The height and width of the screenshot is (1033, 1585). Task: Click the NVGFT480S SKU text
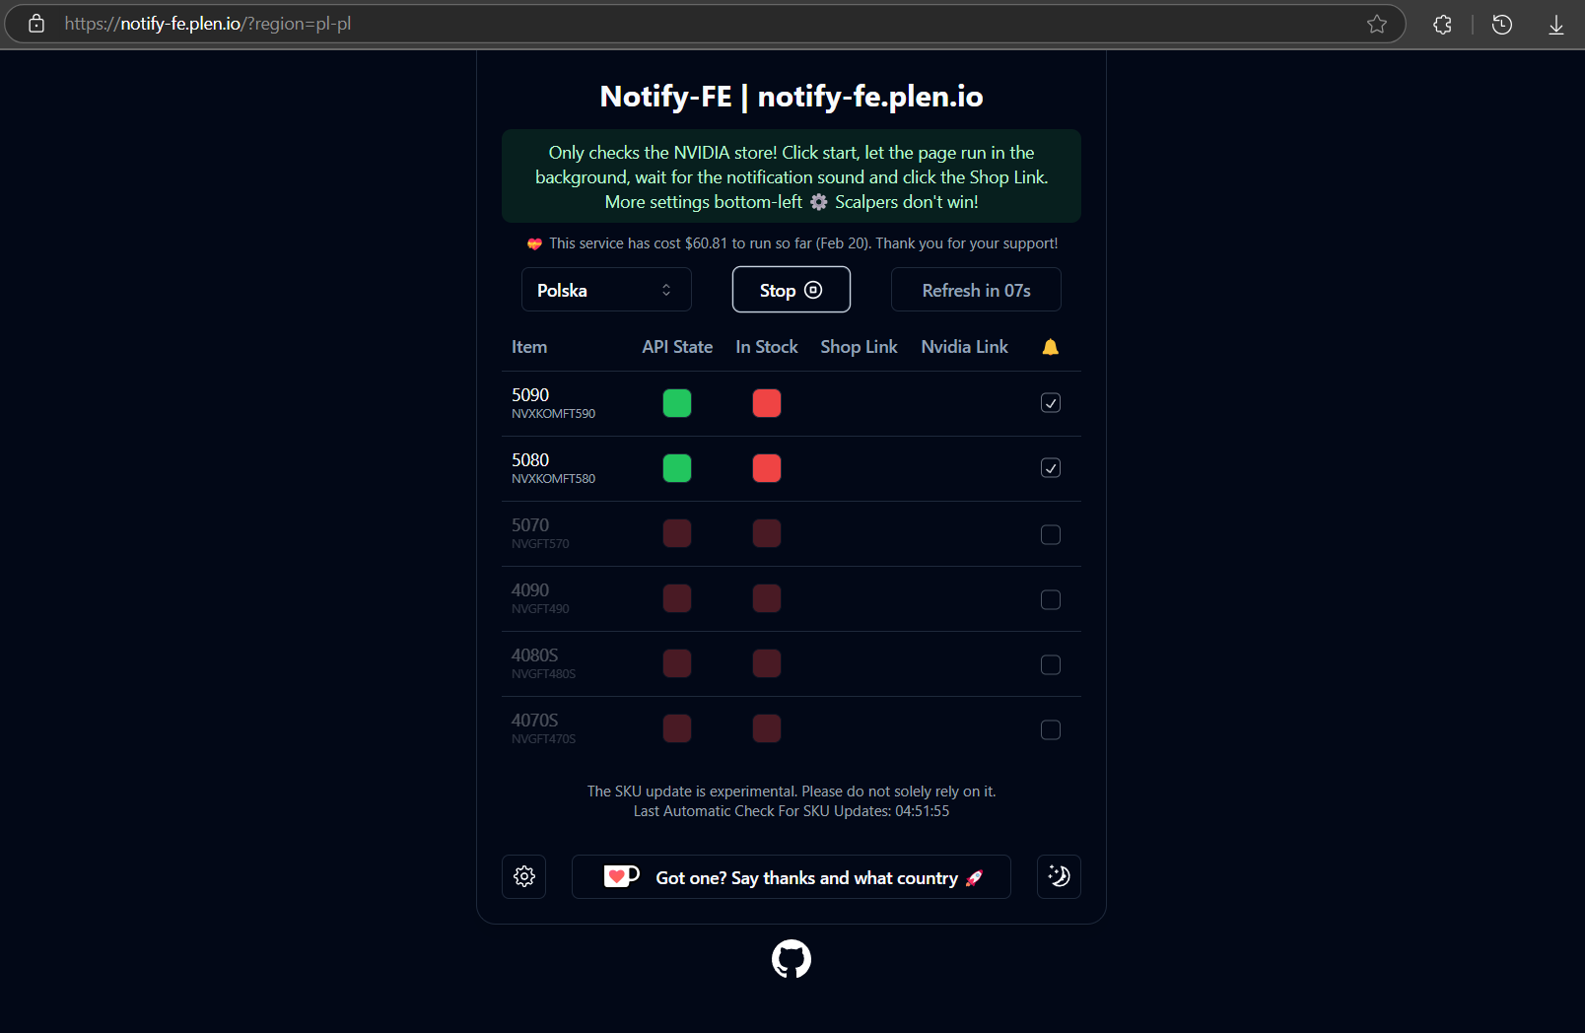click(543, 674)
